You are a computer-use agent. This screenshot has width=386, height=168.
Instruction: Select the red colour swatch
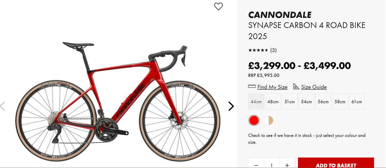pos(254,120)
